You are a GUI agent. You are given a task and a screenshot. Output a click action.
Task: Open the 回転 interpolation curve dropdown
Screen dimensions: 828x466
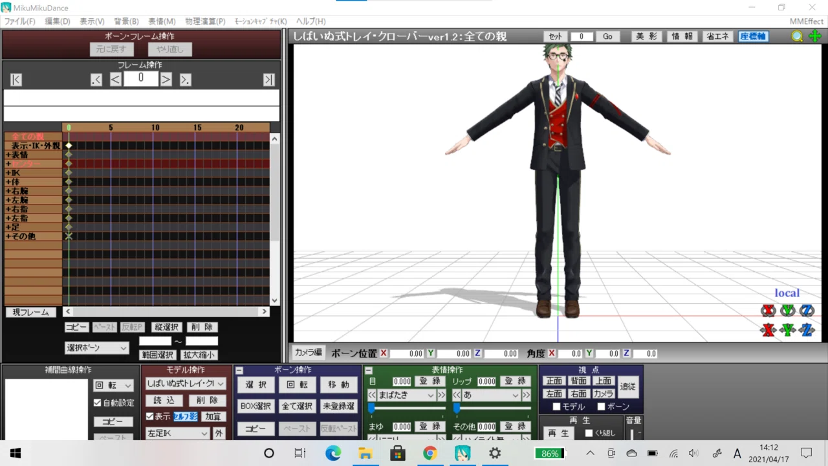pos(113,385)
